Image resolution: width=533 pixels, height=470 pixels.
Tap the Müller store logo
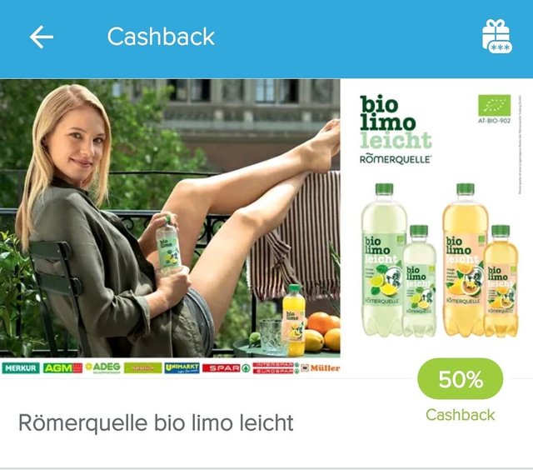point(321,368)
